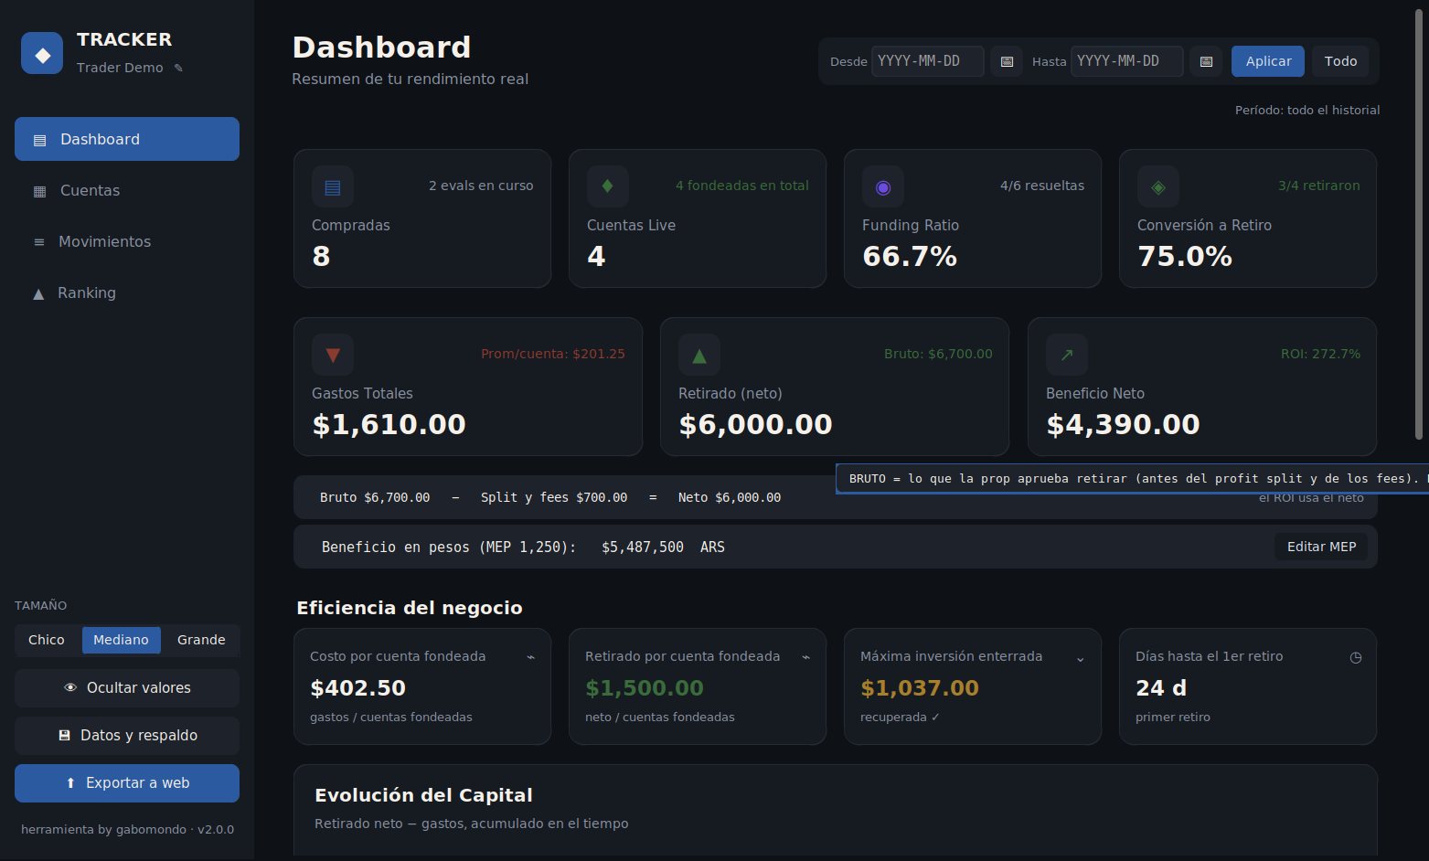The image size is (1429, 861).
Task: Click the TRACKER diamond logo icon
Action: (x=42, y=53)
